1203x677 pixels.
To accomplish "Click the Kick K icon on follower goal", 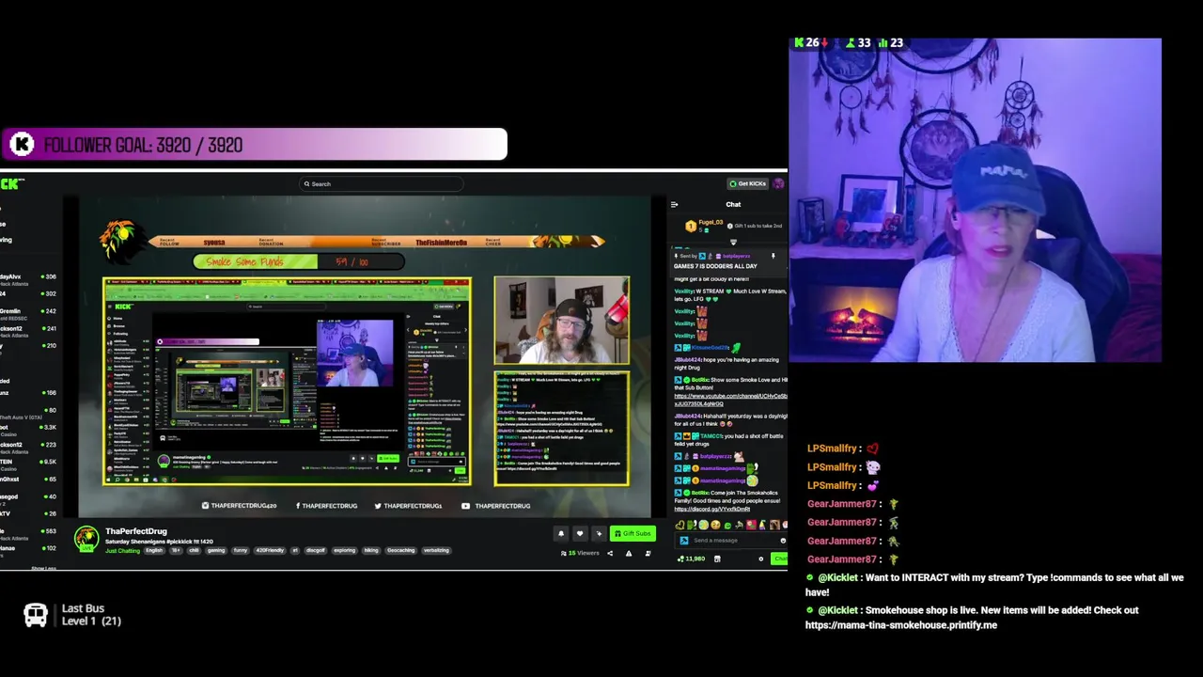I will 22,144.
